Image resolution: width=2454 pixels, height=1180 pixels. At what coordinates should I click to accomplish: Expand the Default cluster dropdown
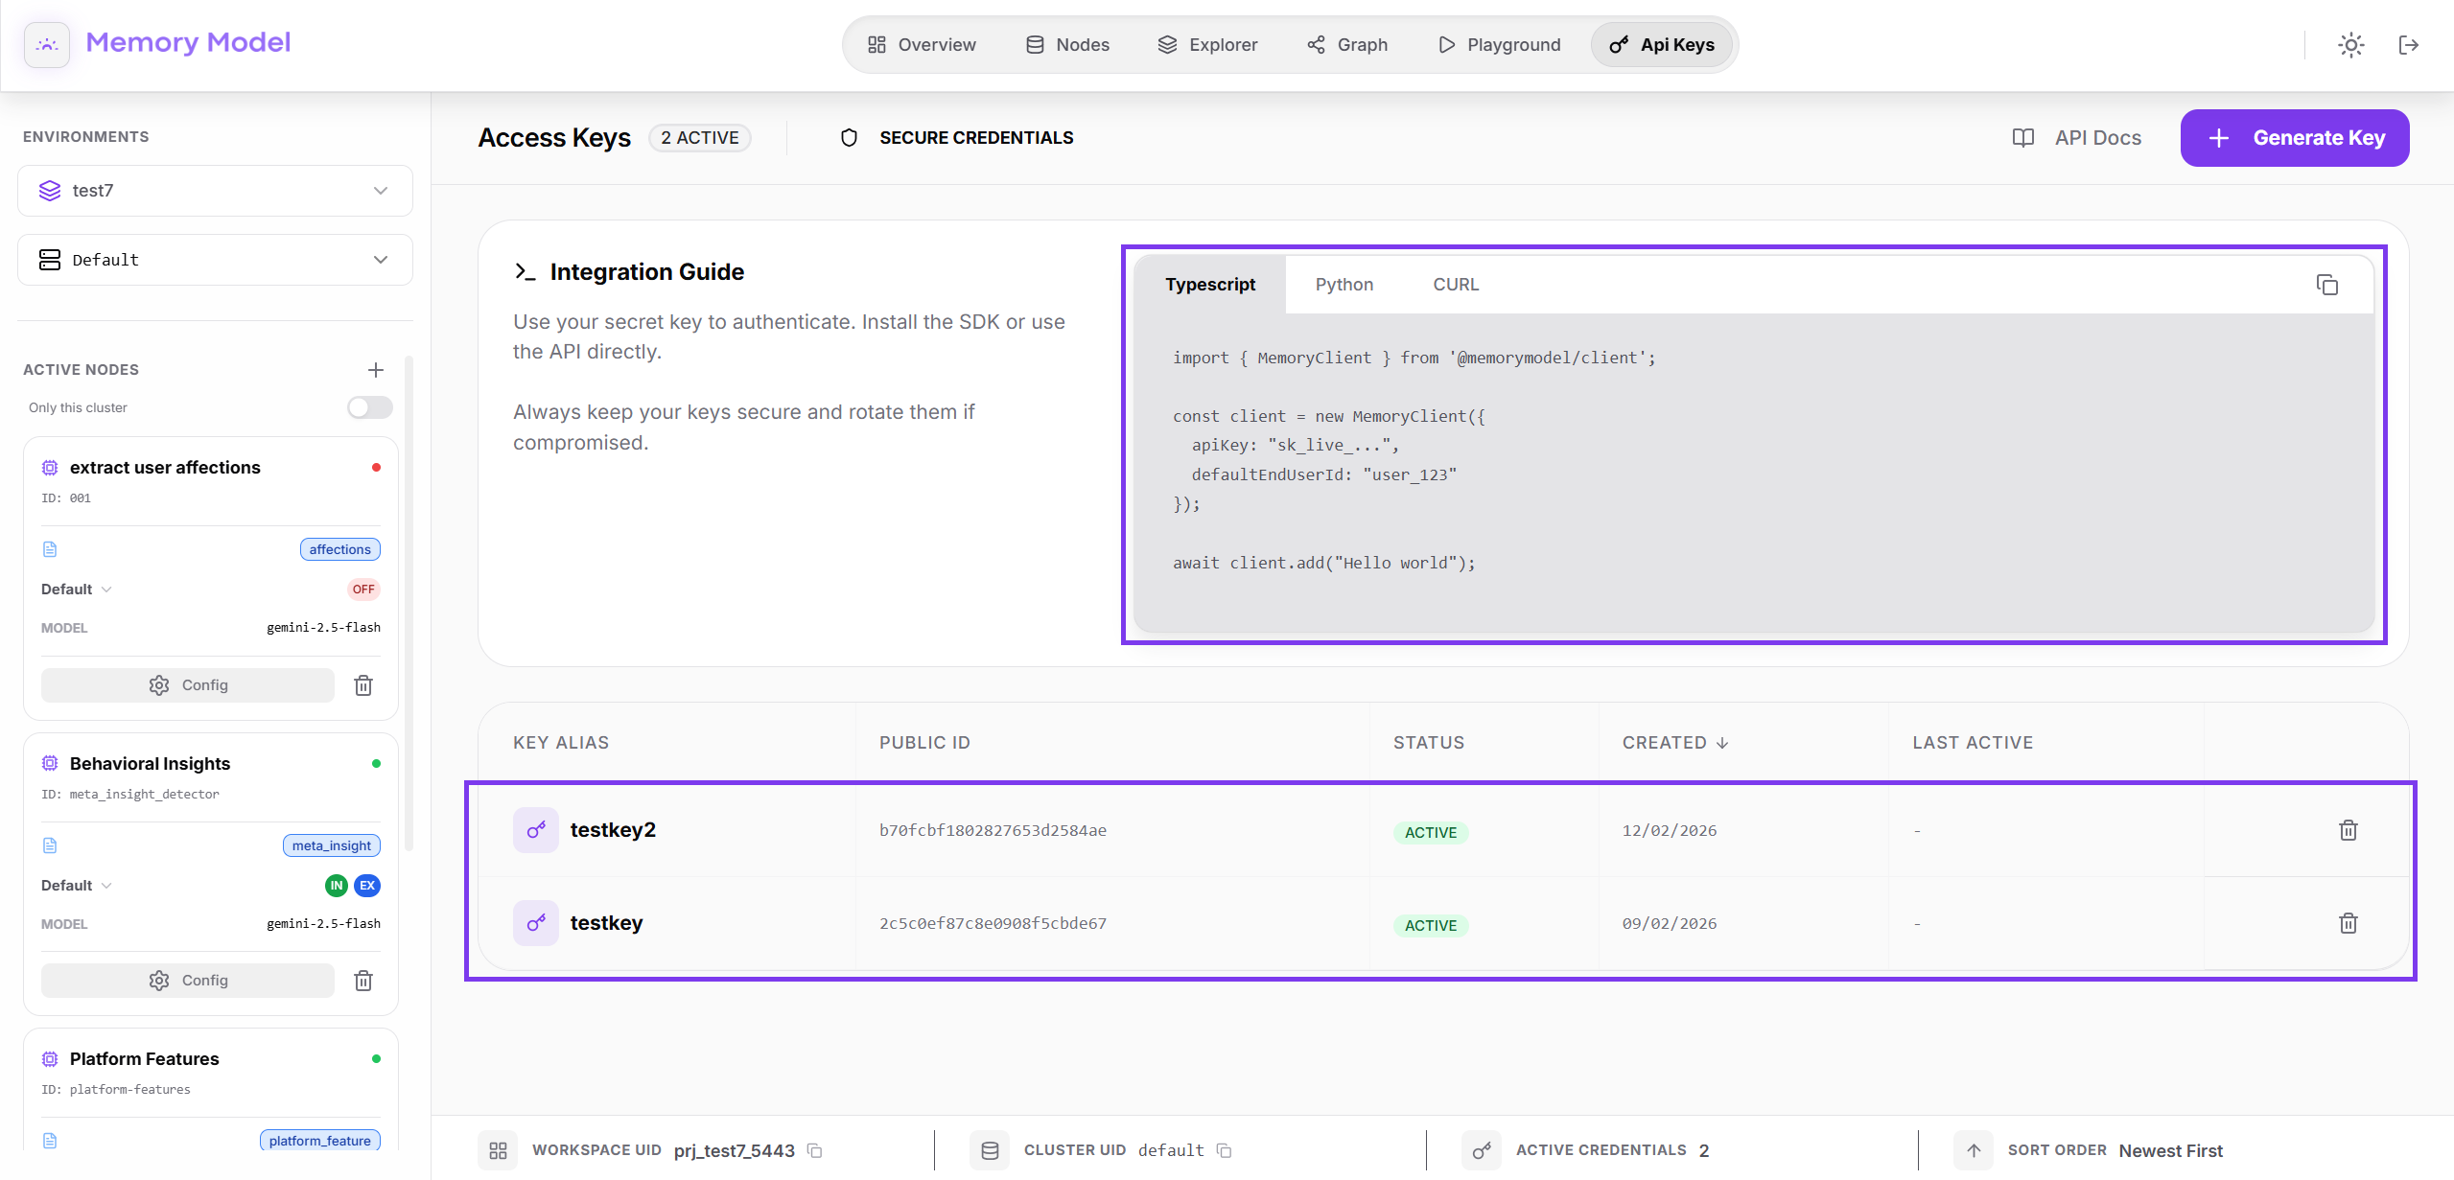tap(215, 260)
